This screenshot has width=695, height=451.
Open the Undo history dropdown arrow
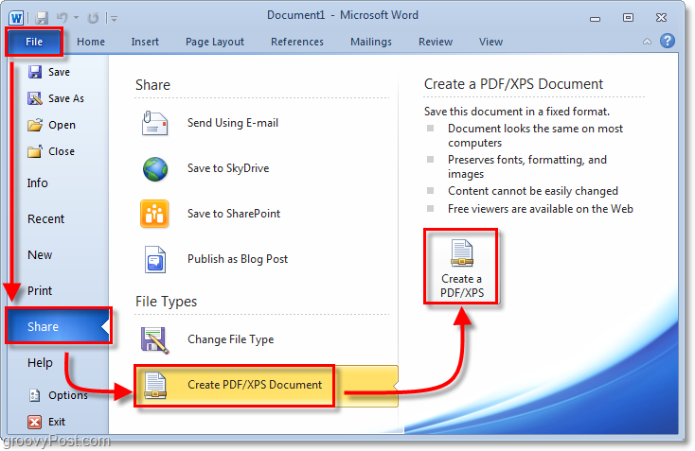[x=77, y=18]
